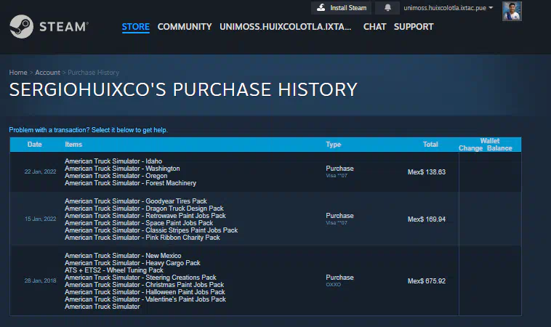Select the Heavy Cargo Pack item
The image size is (551, 327).
click(132, 263)
